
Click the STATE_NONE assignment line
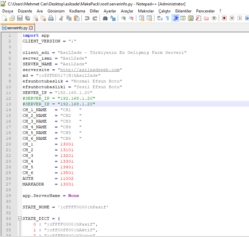65,207
